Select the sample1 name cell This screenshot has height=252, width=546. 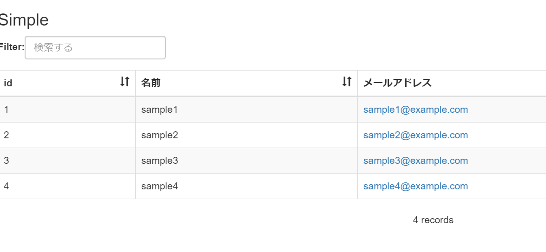coord(159,110)
